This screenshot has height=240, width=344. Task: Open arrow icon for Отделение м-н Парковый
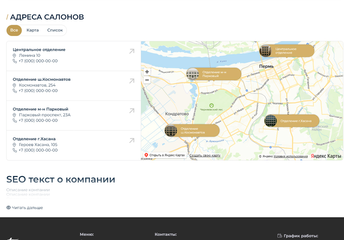tap(132, 111)
